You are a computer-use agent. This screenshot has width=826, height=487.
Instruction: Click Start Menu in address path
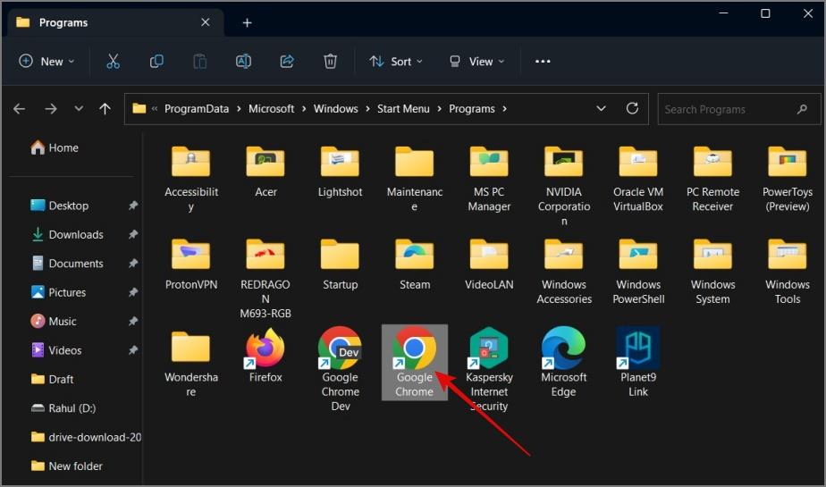403,109
